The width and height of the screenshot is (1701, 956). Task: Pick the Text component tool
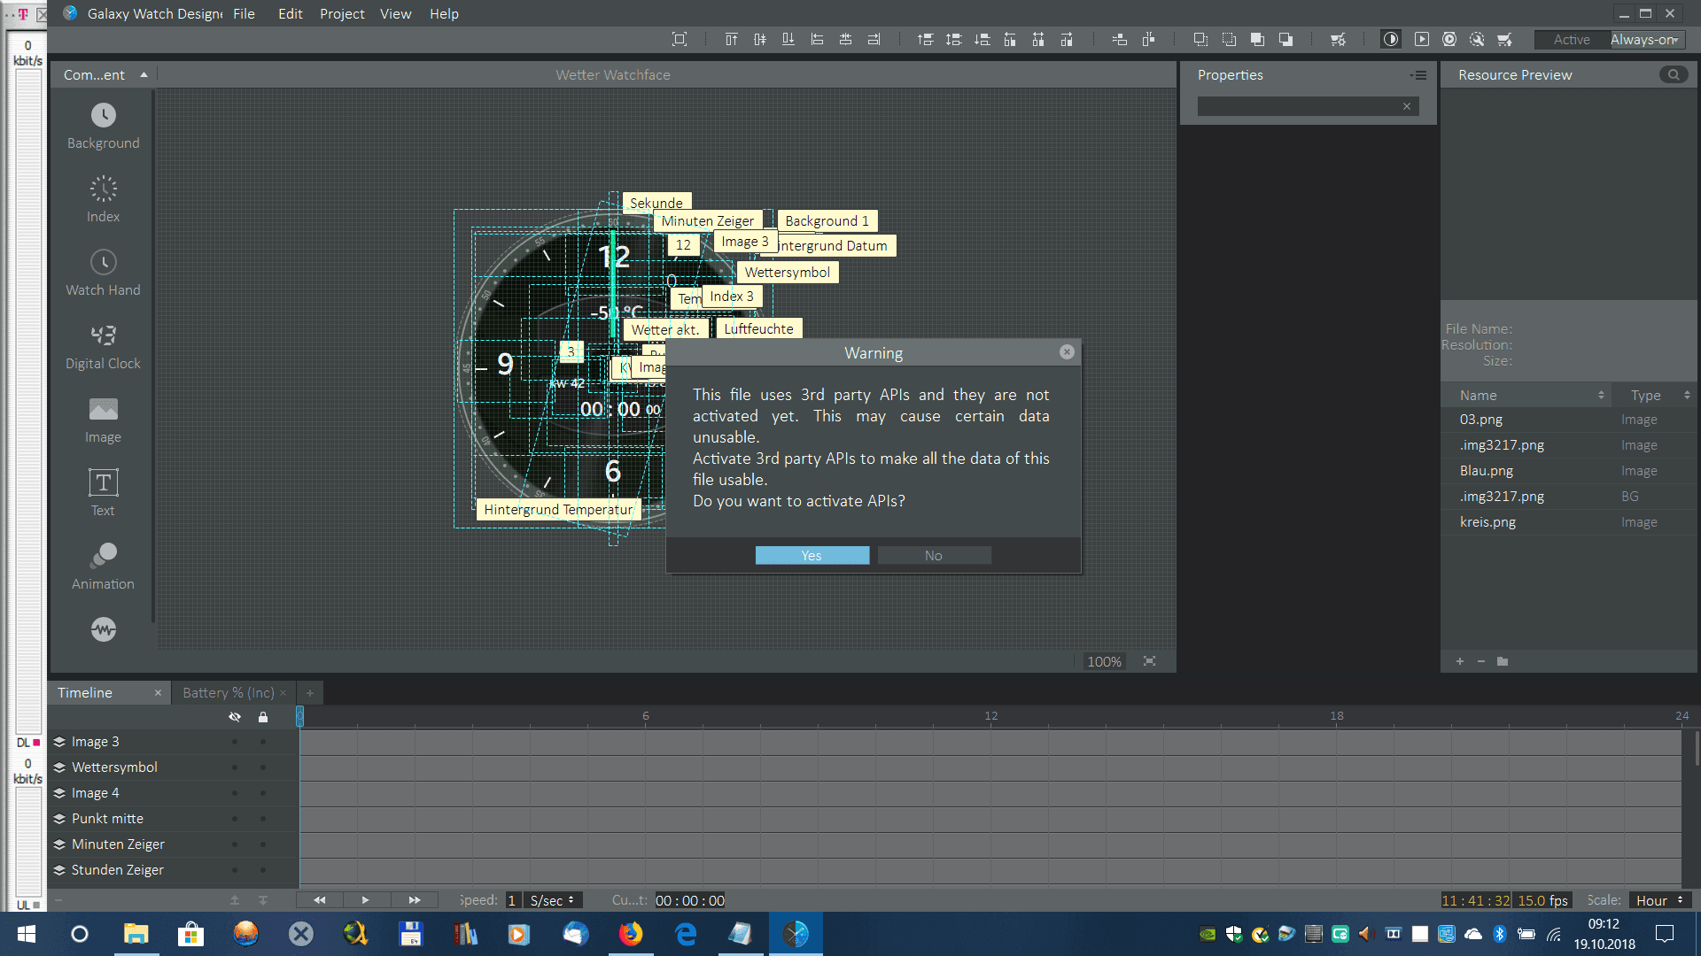pos(103,494)
